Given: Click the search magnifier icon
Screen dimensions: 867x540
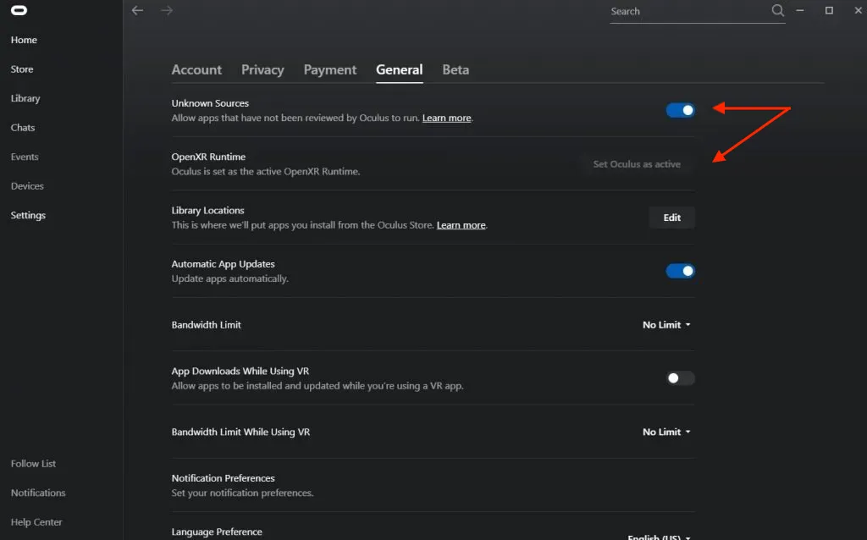Looking at the screenshot, I should pyautogui.click(x=777, y=11).
